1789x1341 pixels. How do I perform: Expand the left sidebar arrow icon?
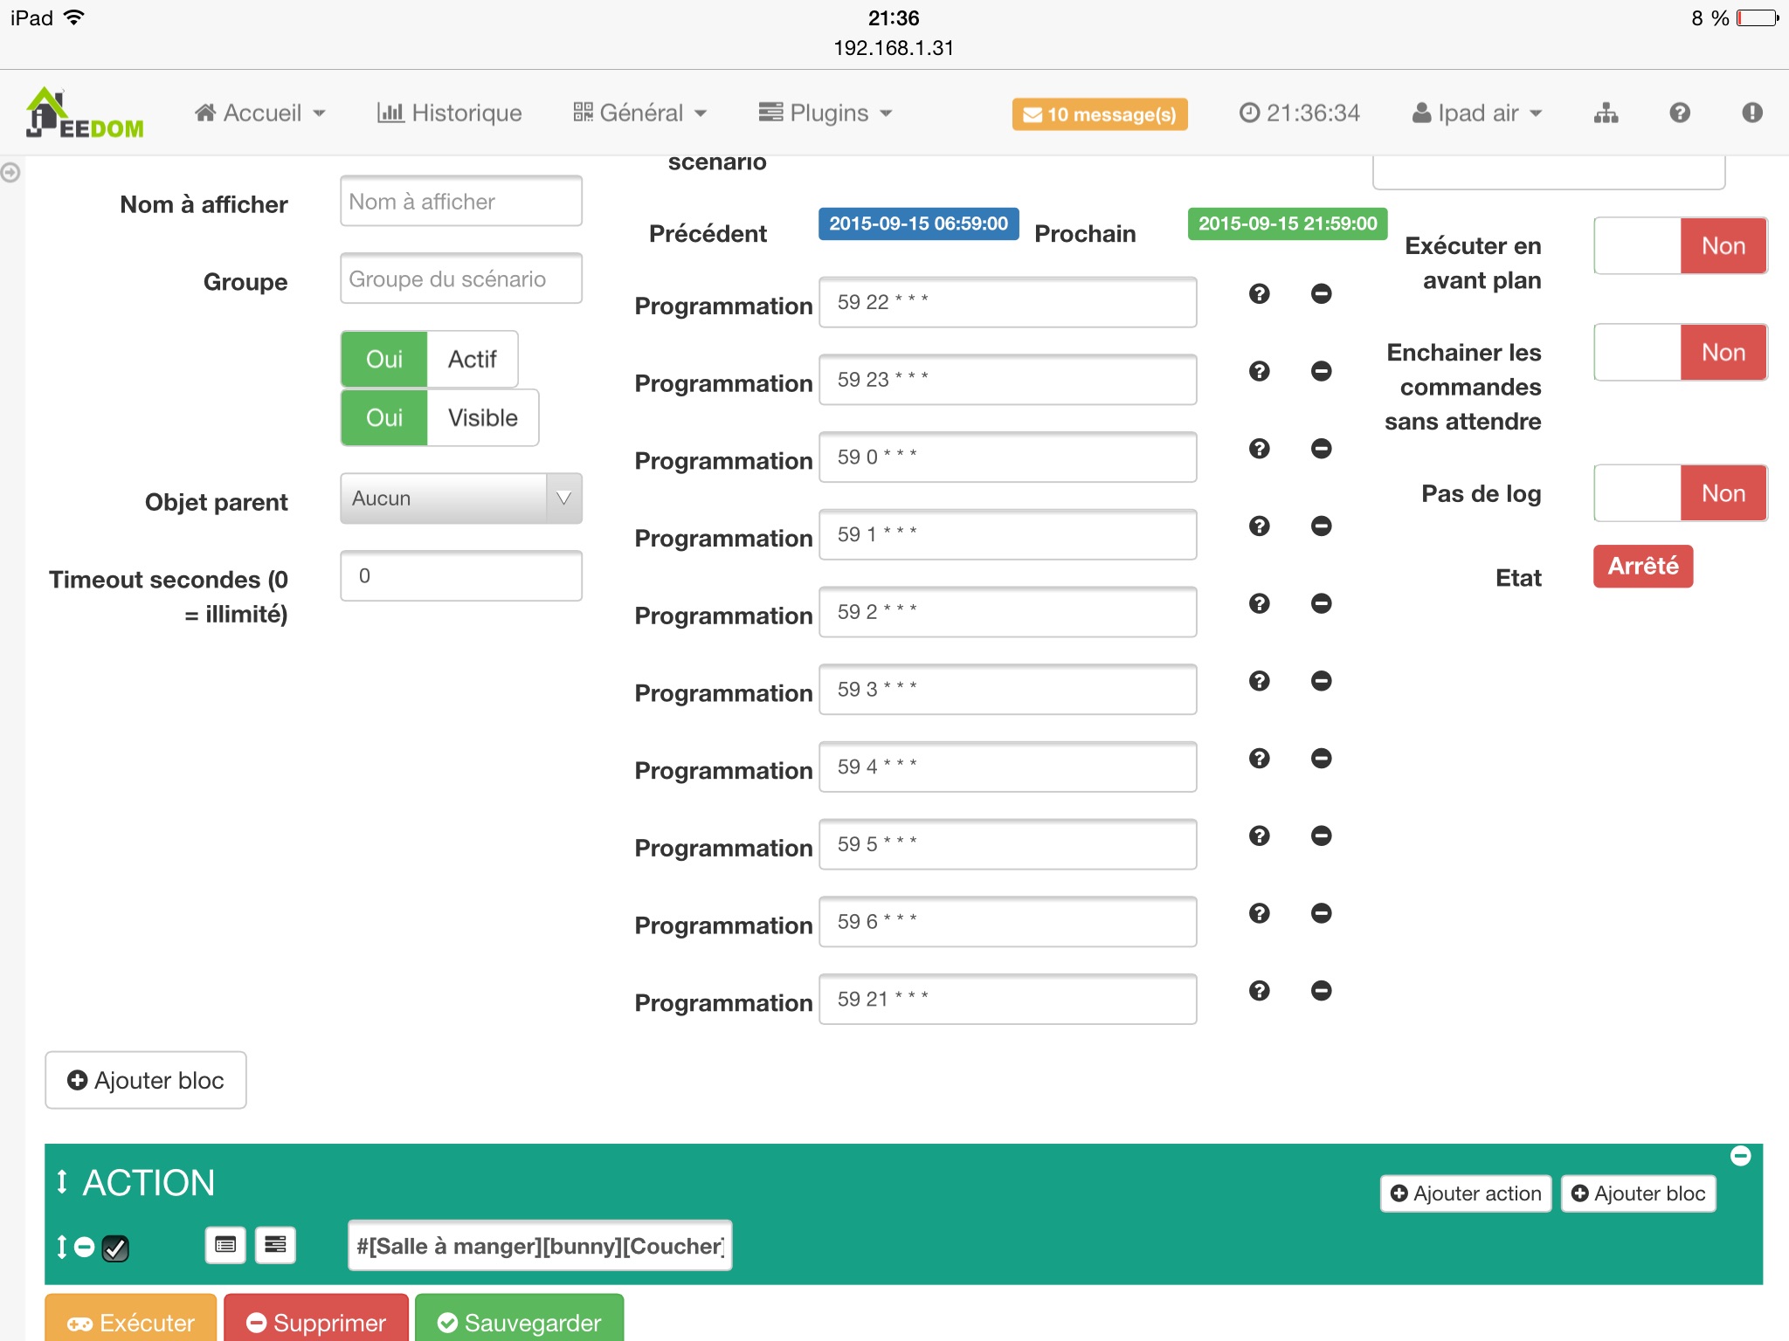[x=10, y=172]
